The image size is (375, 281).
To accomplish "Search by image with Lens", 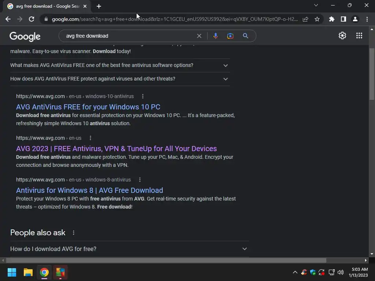I will 230,36.
